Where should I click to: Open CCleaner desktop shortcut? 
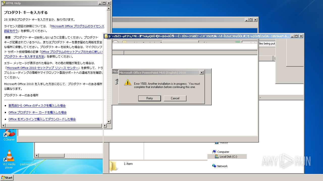click(9, 135)
